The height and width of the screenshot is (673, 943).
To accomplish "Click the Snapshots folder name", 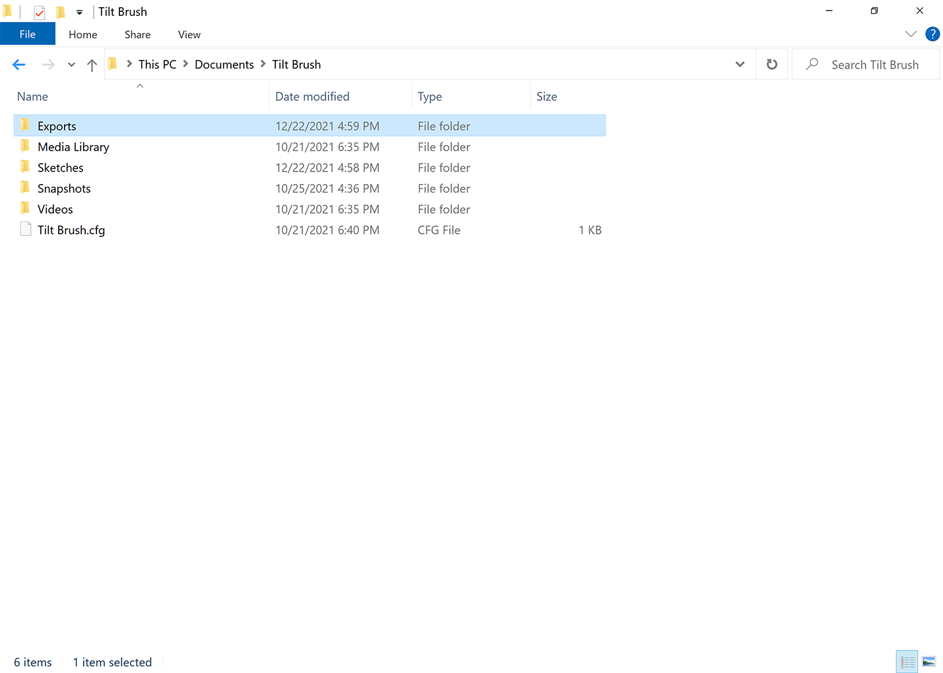I will [x=64, y=189].
